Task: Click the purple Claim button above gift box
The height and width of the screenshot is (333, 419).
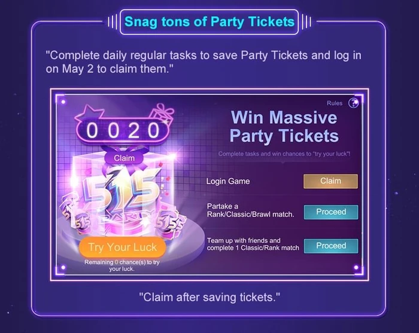Action: 124,158
